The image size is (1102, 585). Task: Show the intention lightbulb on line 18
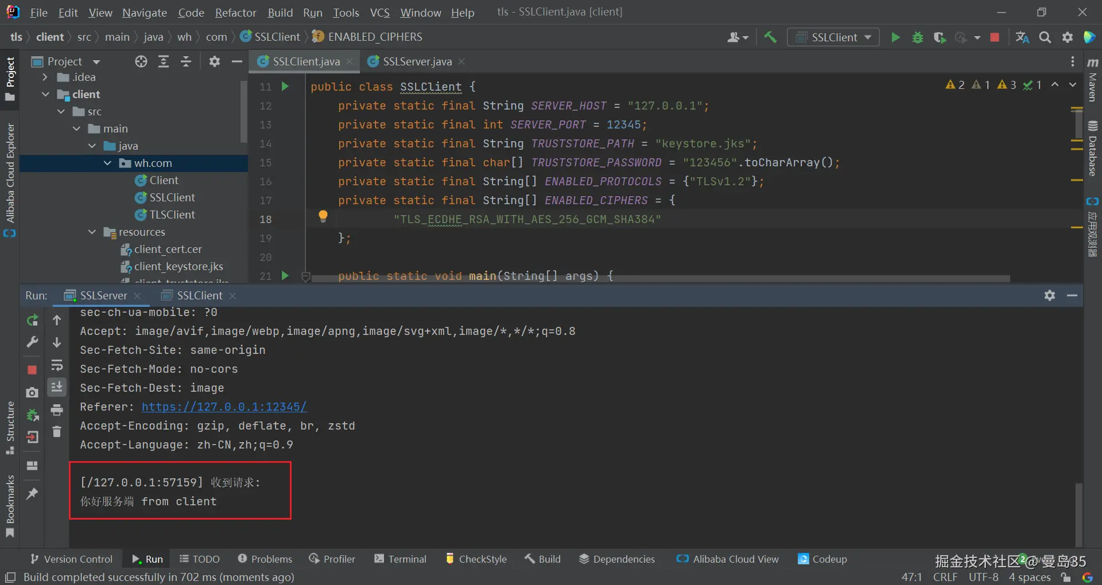click(x=323, y=216)
